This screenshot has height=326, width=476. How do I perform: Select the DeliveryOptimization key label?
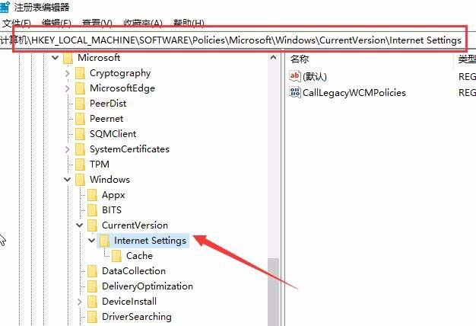[x=148, y=286]
